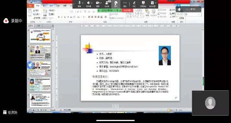This screenshot has width=231, height=123.
Task: Switch to the Outline pane tab
Action: point(38,26)
